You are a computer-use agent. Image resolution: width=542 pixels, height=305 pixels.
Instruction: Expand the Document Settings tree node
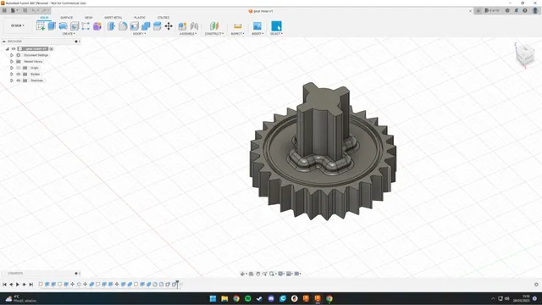[12, 55]
